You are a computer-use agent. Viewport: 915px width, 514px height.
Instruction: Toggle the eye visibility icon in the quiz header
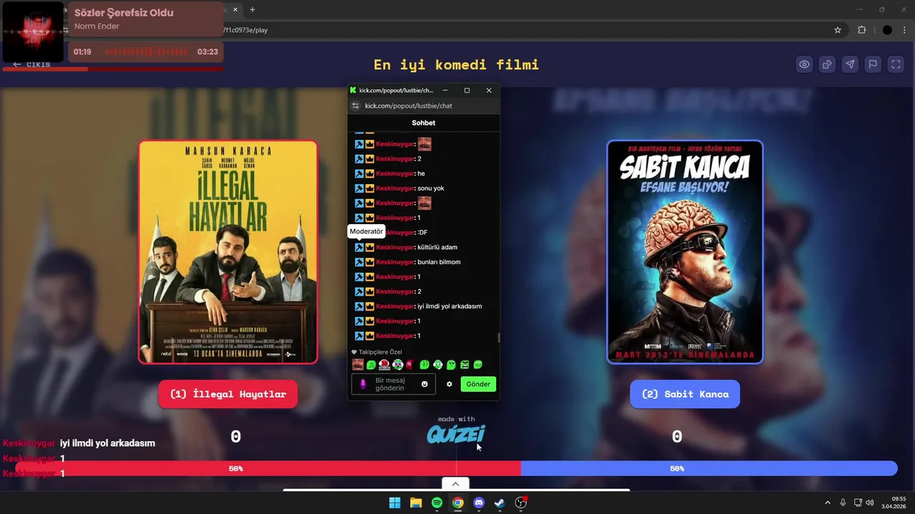coord(804,64)
